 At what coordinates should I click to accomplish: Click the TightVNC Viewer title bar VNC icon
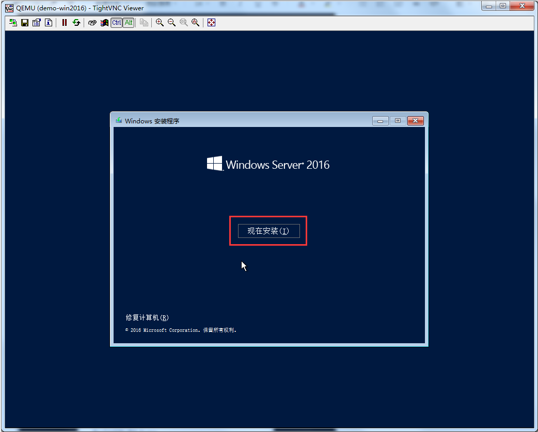(x=9, y=8)
